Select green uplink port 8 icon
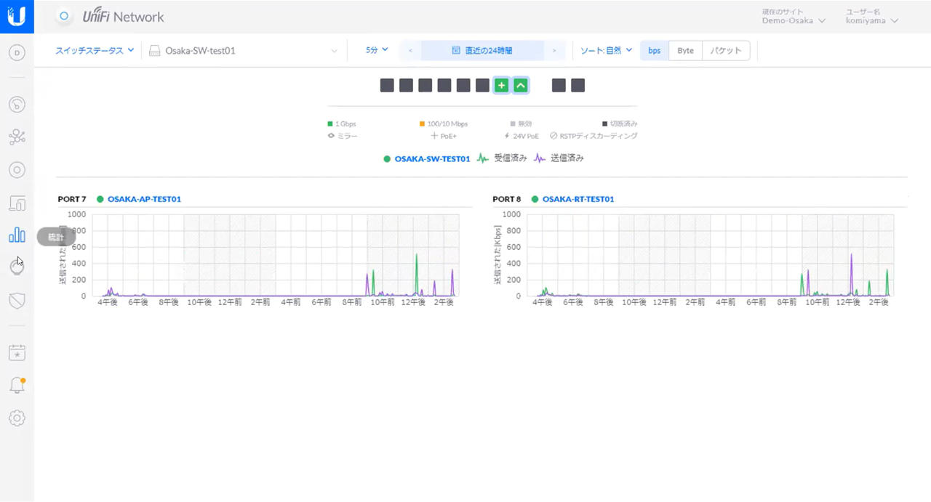931x502 pixels. [x=520, y=86]
